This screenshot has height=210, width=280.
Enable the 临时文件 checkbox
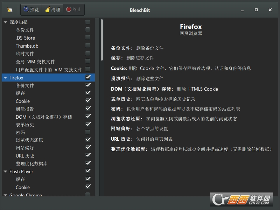[88, 53]
